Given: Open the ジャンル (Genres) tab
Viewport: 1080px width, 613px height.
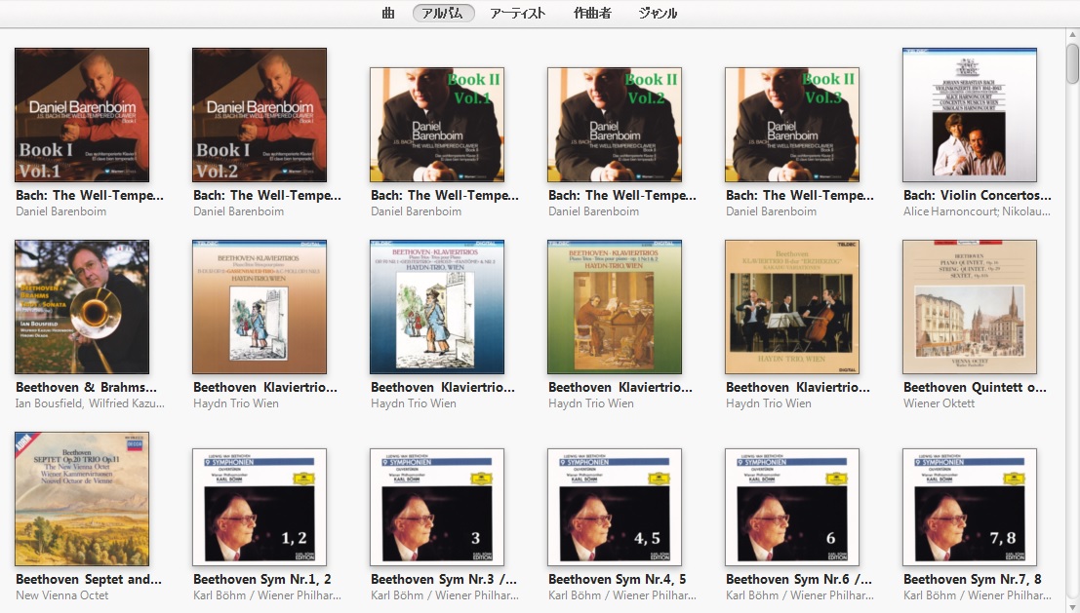Looking at the screenshot, I should point(658,13).
